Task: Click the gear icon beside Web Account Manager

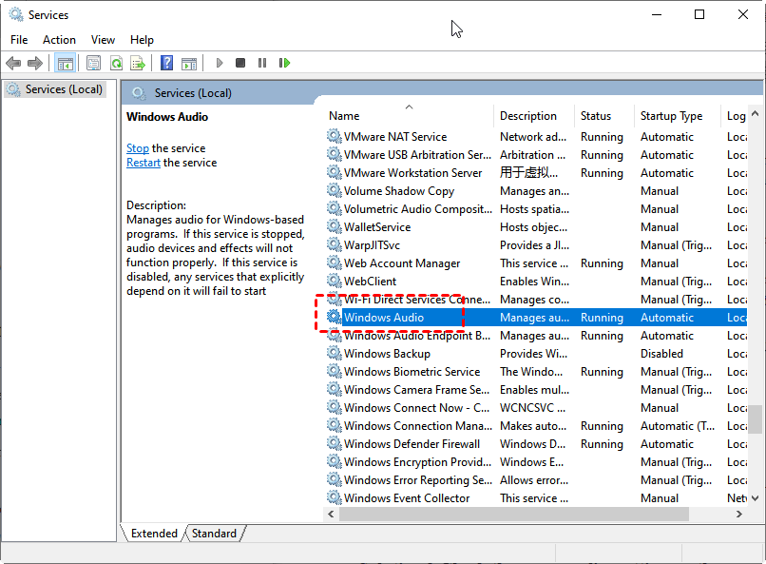Action: (335, 263)
